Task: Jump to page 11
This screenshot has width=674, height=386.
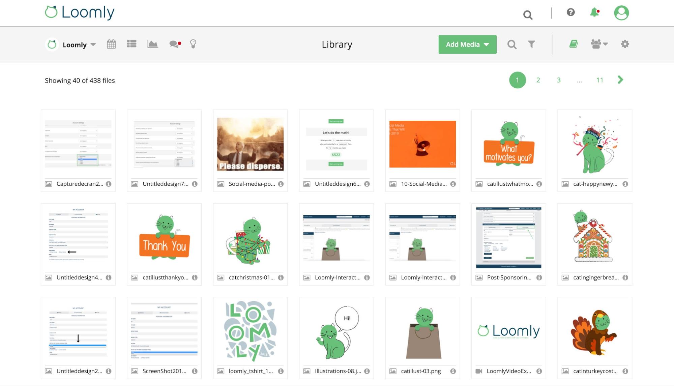Action: (x=599, y=80)
